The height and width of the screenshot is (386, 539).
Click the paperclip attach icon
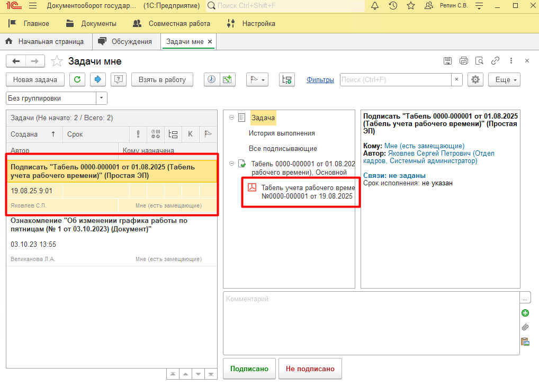pos(525,327)
